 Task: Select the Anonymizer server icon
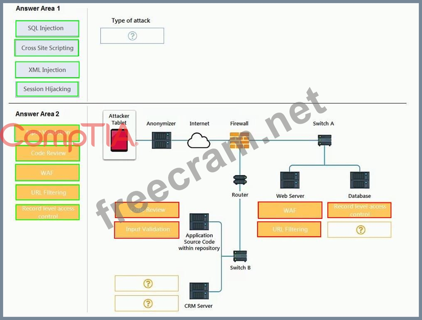tap(162, 140)
